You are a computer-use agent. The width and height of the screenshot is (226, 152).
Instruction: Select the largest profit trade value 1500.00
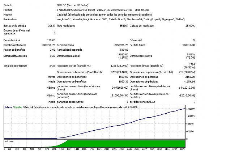click(123, 77)
